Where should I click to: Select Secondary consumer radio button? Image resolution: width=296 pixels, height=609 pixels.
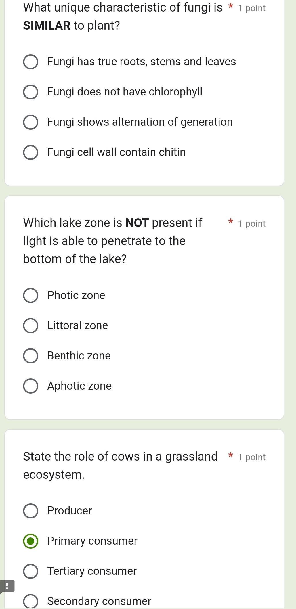(30, 601)
